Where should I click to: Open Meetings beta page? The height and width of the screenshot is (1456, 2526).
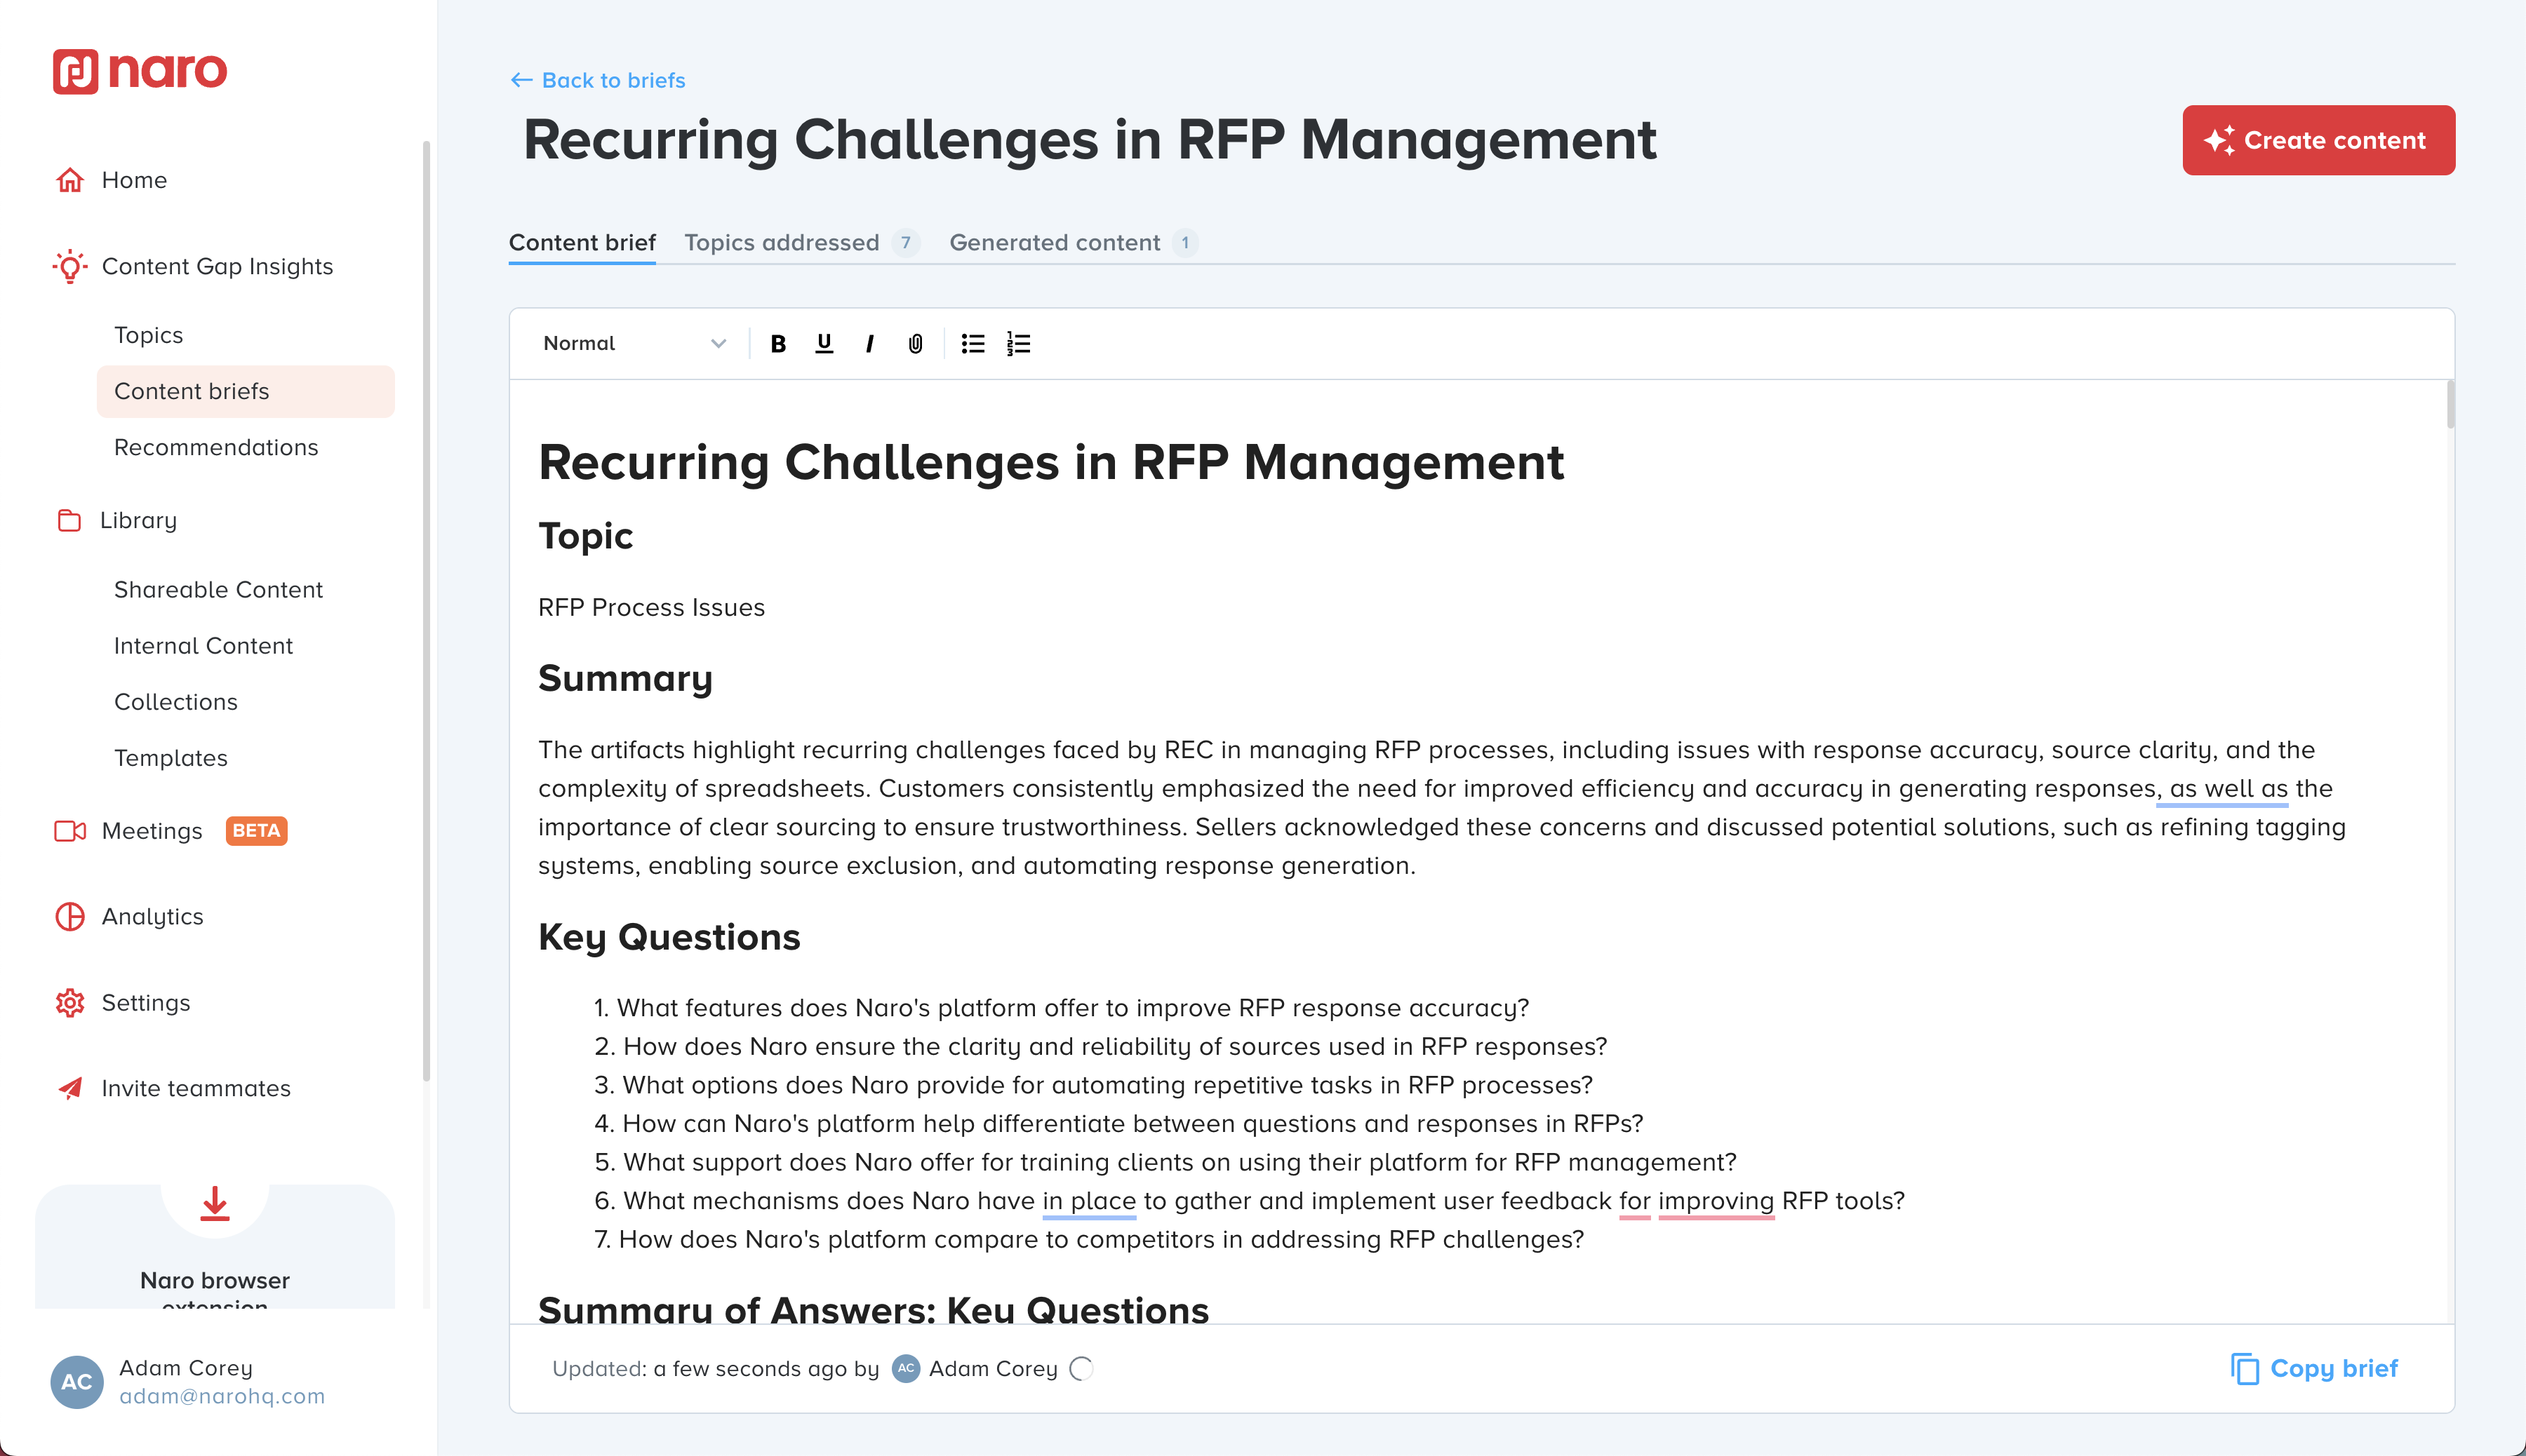pos(152,831)
